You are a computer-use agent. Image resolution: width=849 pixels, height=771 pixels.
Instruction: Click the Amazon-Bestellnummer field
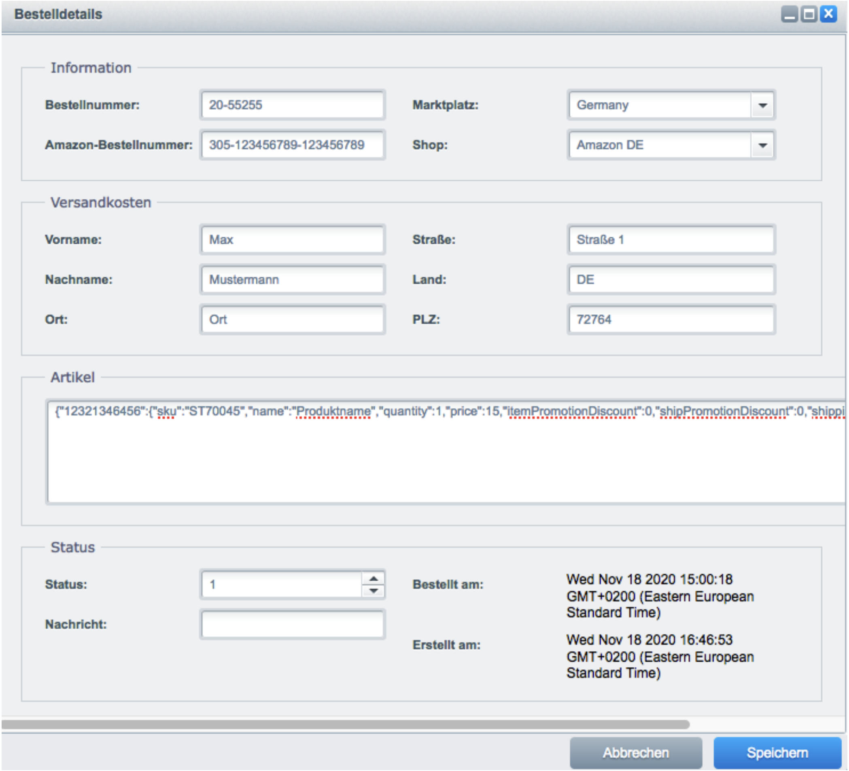(x=292, y=145)
